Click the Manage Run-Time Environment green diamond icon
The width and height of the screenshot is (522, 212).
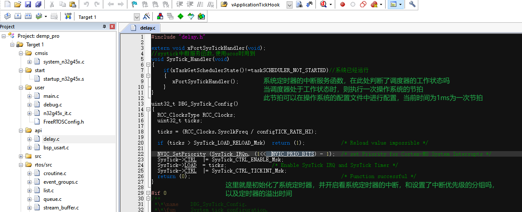pos(180,17)
